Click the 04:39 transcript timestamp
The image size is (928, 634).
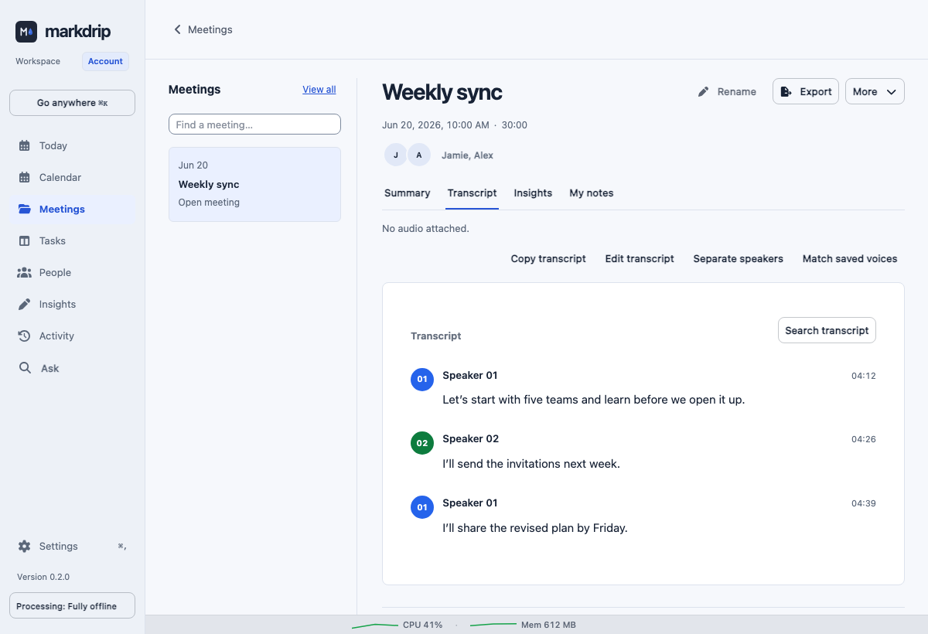[863, 503]
